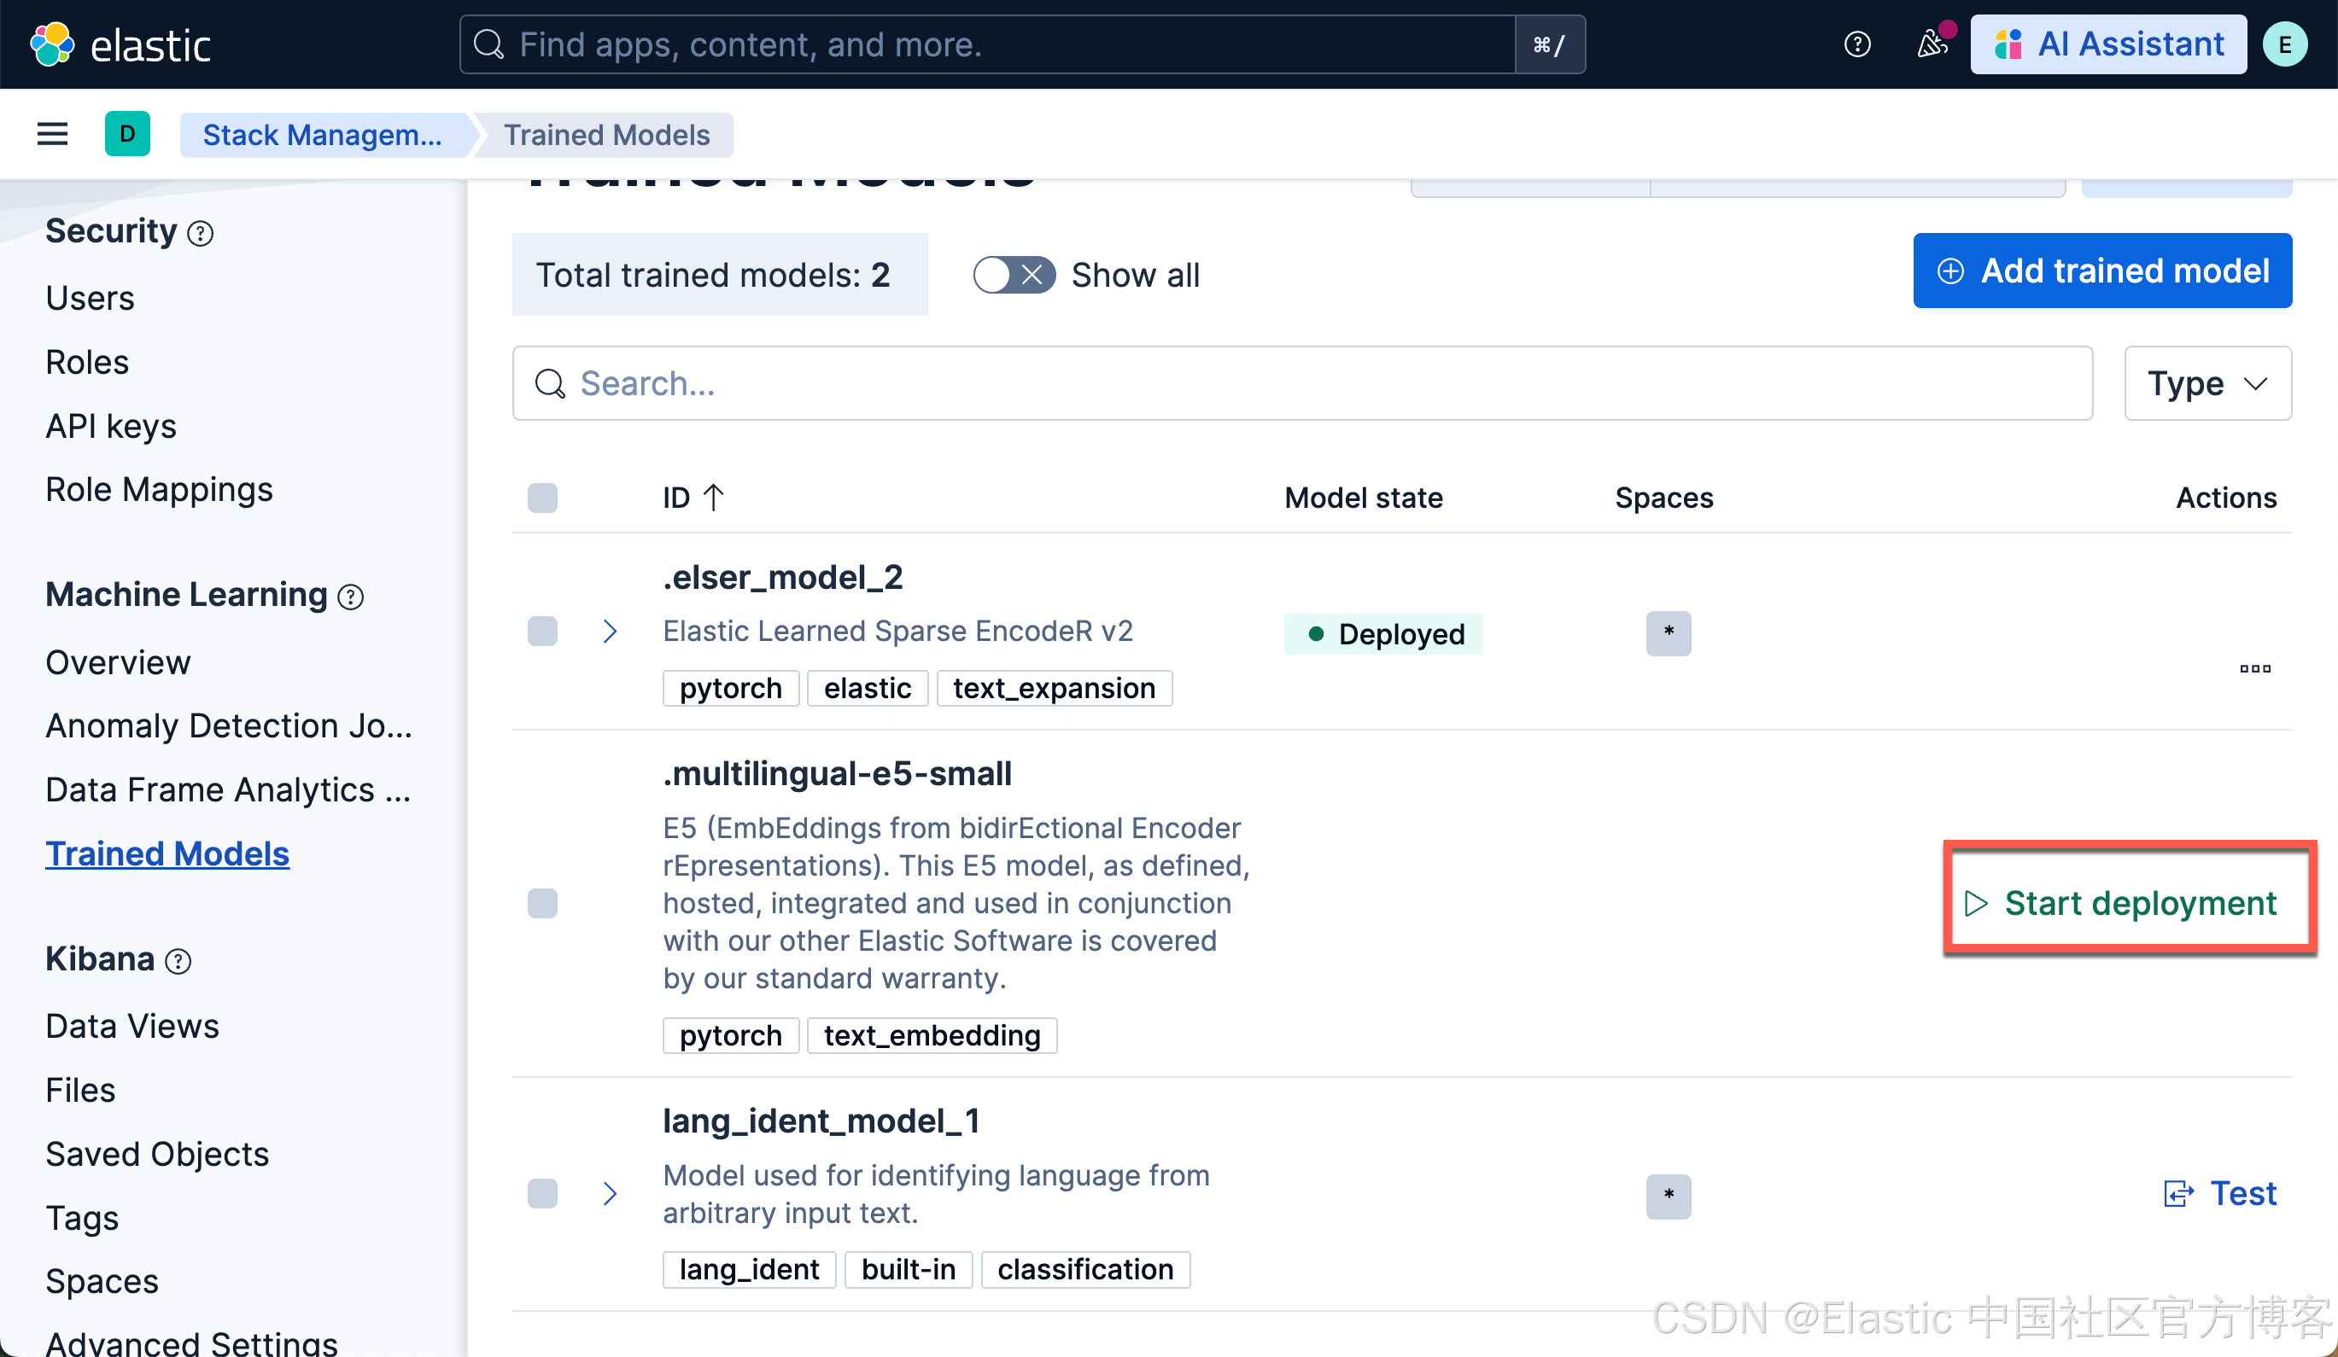Expand the lang_ident_model_1 row details
Image resolution: width=2338 pixels, height=1357 pixels.
click(610, 1194)
